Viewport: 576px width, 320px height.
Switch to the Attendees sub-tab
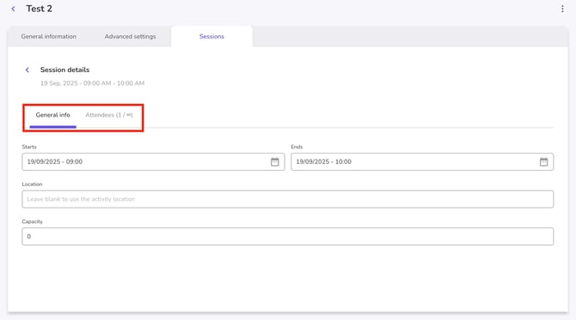coord(109,115)
